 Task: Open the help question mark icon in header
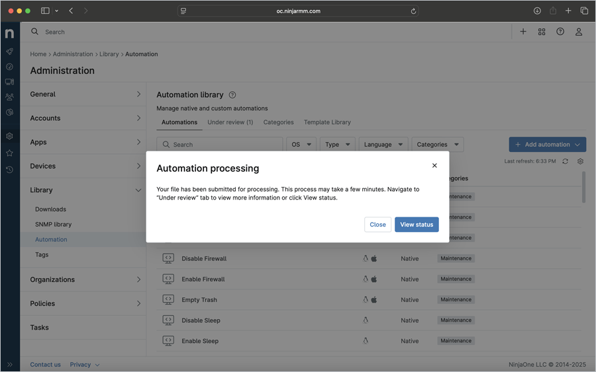click(560, 32)
